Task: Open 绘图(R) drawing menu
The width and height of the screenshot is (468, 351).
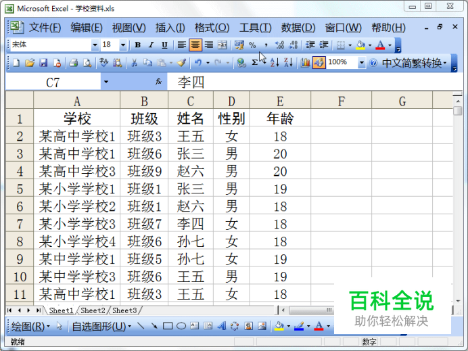Action: click(x=30, y=326)
